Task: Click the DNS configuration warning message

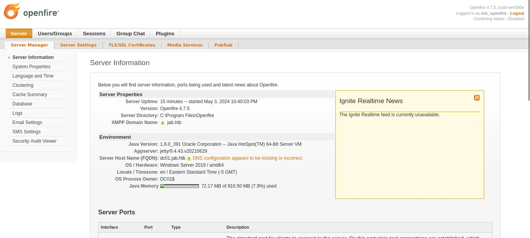Action: pos(248,158)
